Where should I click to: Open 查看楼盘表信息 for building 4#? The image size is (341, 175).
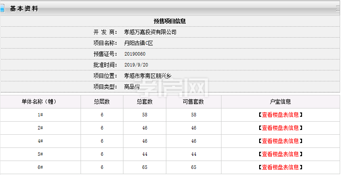[280, 141]
